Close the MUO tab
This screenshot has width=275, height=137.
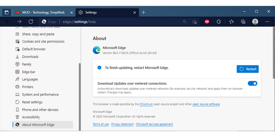71,12
